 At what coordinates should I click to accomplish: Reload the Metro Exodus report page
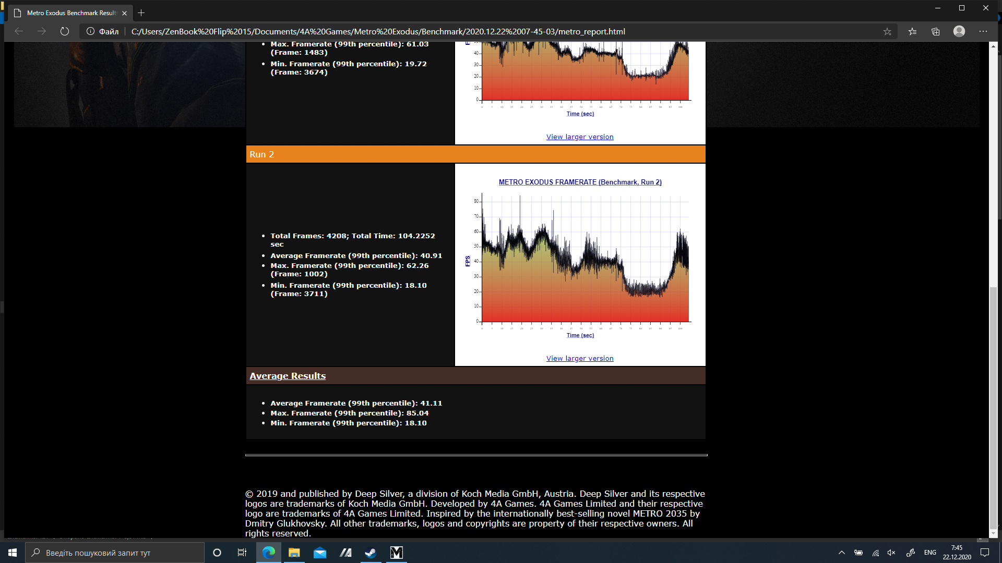pos(65,31)
